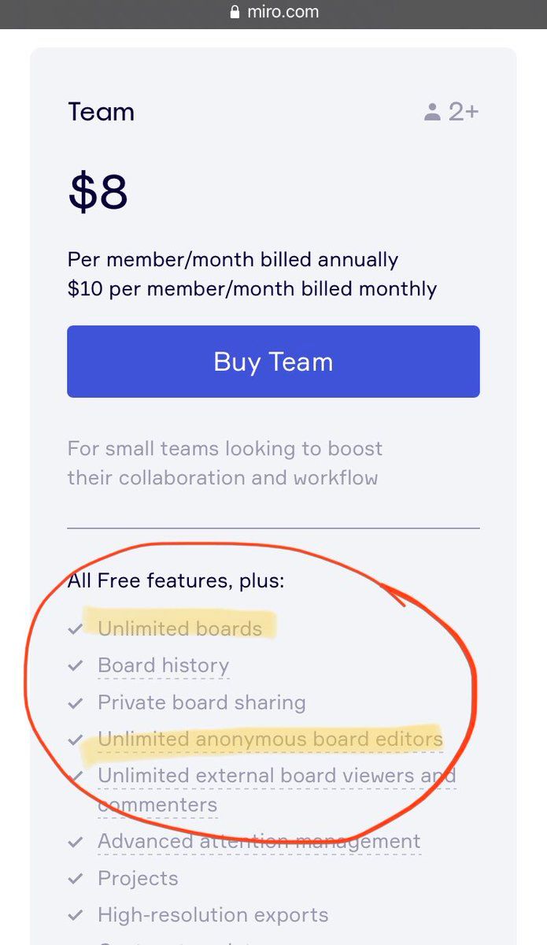
Task: Click the checkmark next to Unlimited boards
Action: (x=76, y=629)
